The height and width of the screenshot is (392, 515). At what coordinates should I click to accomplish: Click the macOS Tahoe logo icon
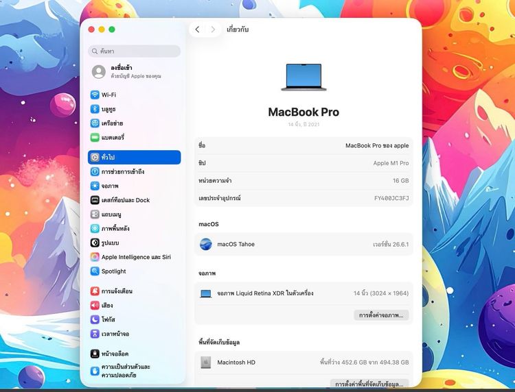coord(206,244)
